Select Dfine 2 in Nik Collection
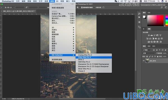This screenshot has height=100, width=168. point(94,60)
